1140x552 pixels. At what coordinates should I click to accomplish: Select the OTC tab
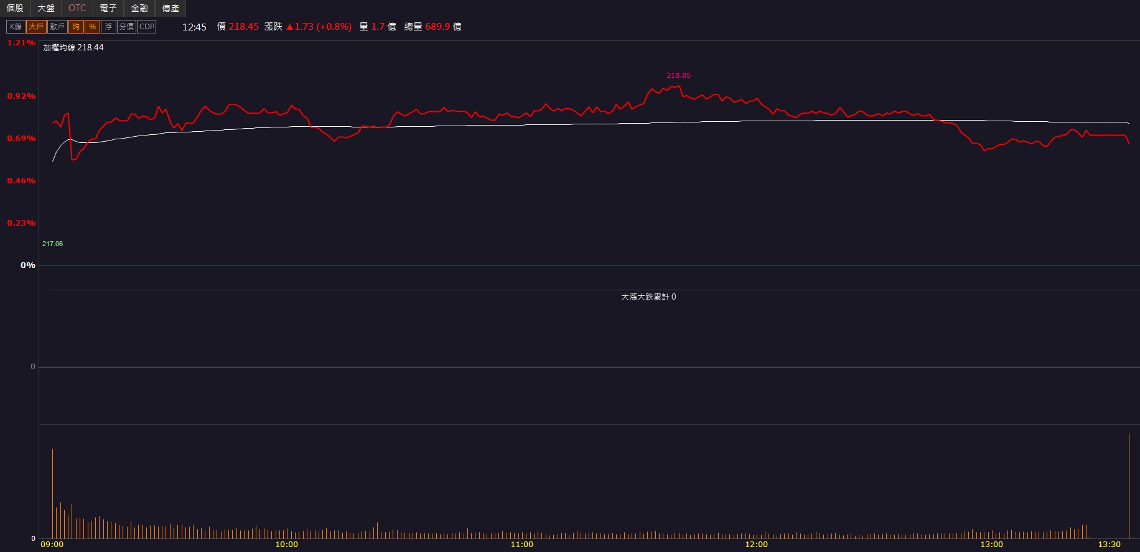[x=77, y=8]
